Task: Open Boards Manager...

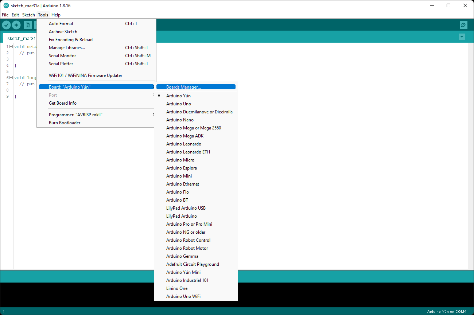Action: [196, 87]
